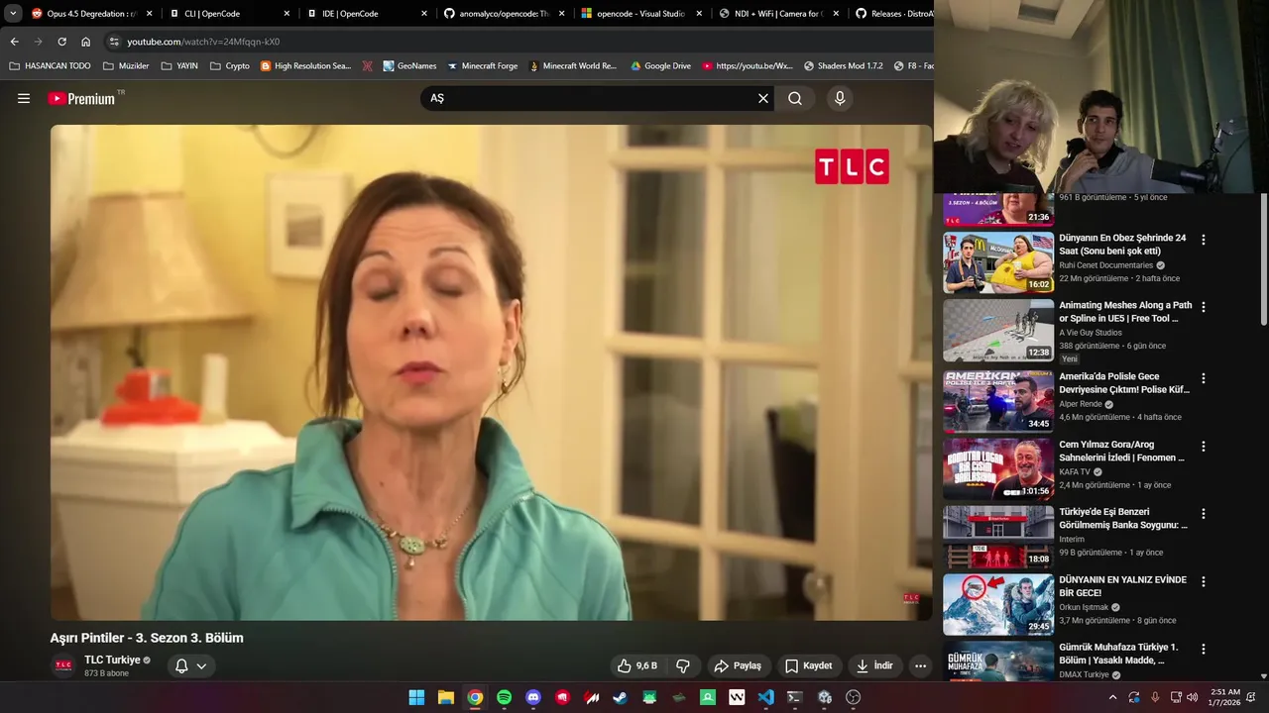
Task: Open Amerika'da Polisle Gece Devriyesine title
Action: 1124,383
